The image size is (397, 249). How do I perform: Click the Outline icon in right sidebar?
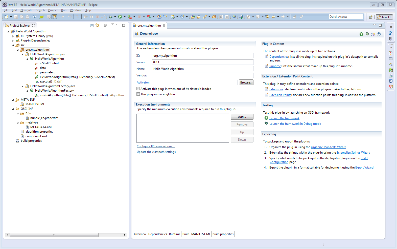point(391,33)
